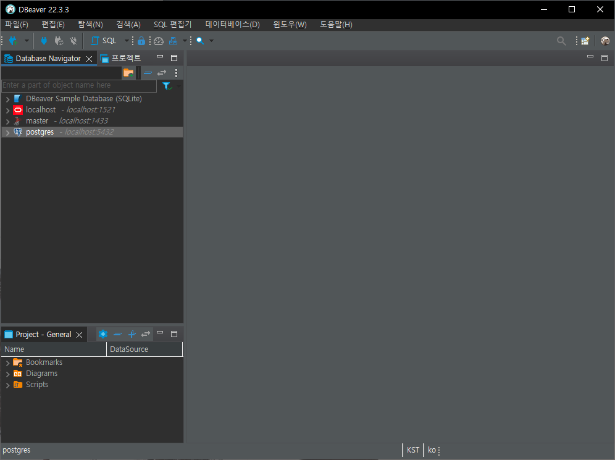Select the Database Navigator tab
The image size is (615, 460).
point(48,59)
